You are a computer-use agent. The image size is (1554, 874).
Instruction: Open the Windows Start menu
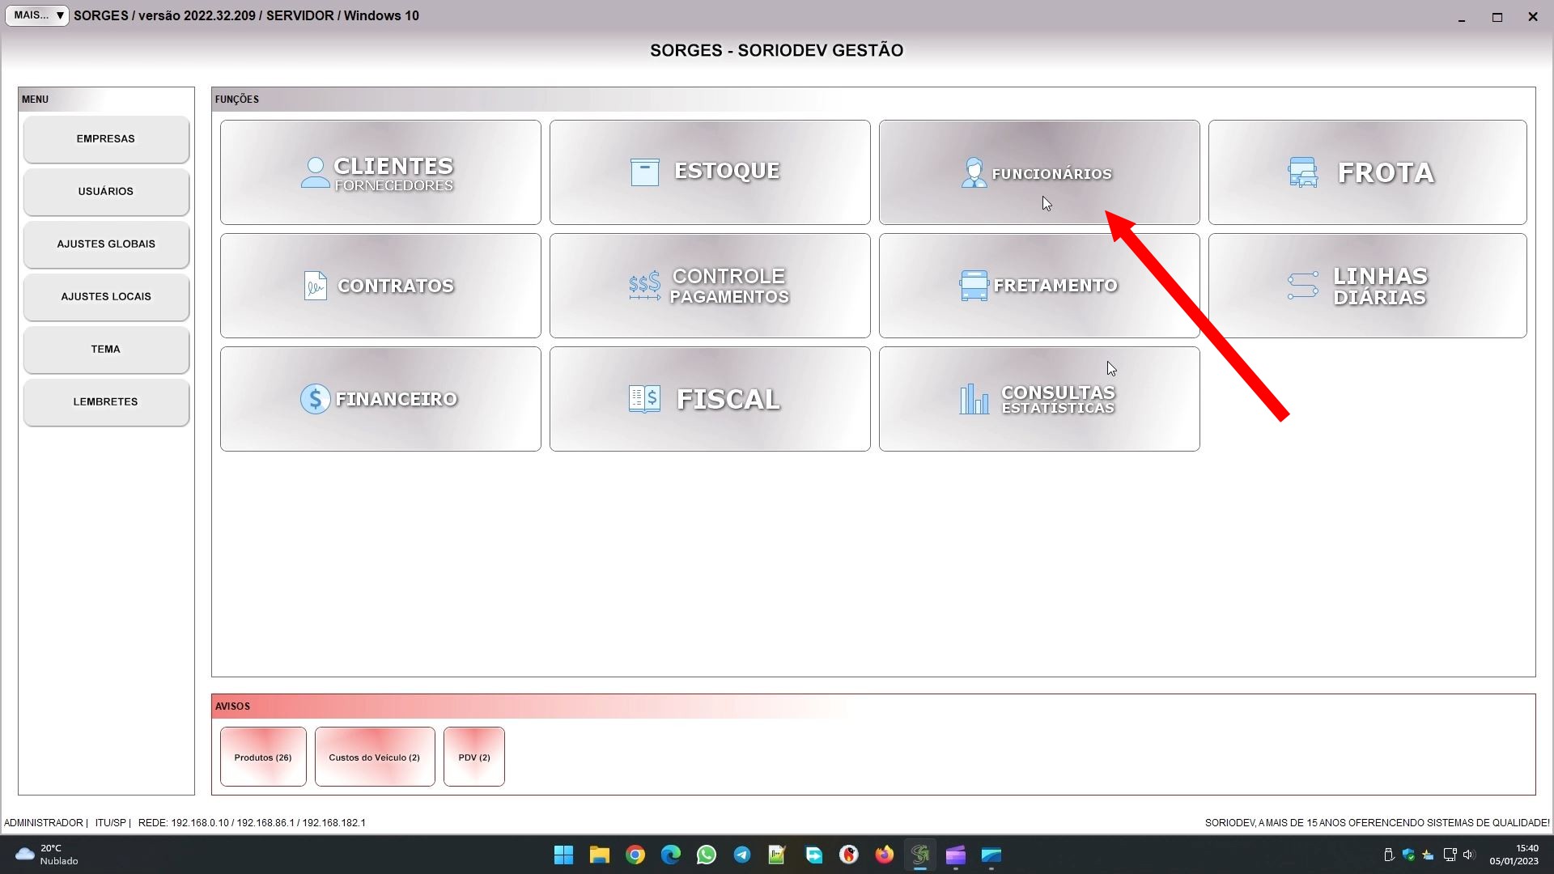[x=564, y=855]
